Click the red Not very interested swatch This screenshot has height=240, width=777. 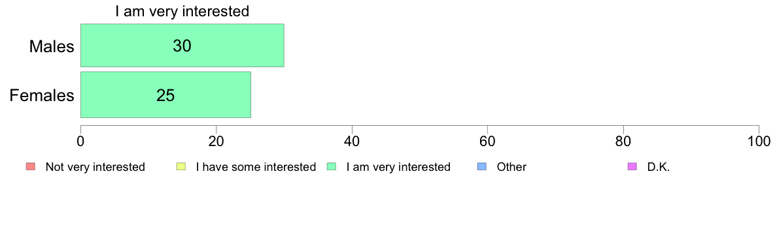point(29,167)
